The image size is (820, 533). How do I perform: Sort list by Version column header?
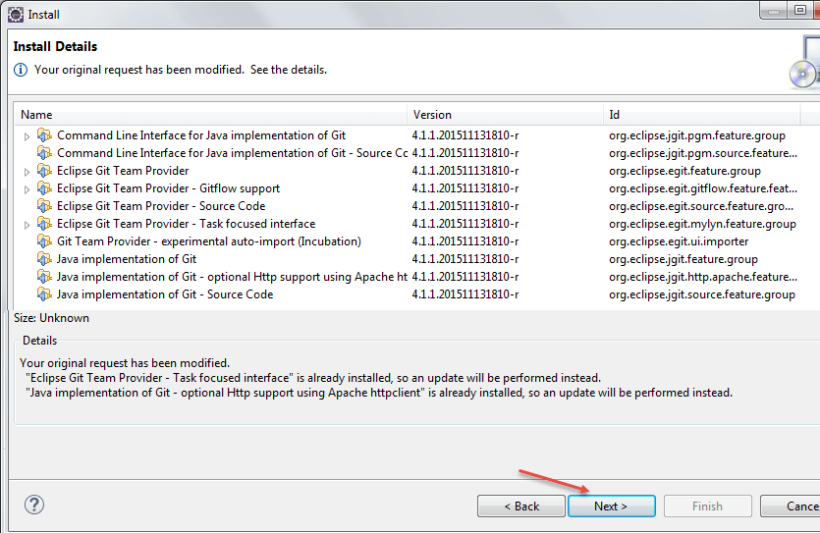pyautogui.click(x=505, y=115)
